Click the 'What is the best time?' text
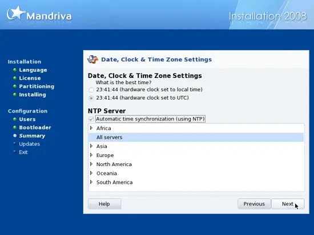Image resolution: width=314 pixels, height=235 pixels. (x=123, y=83)
